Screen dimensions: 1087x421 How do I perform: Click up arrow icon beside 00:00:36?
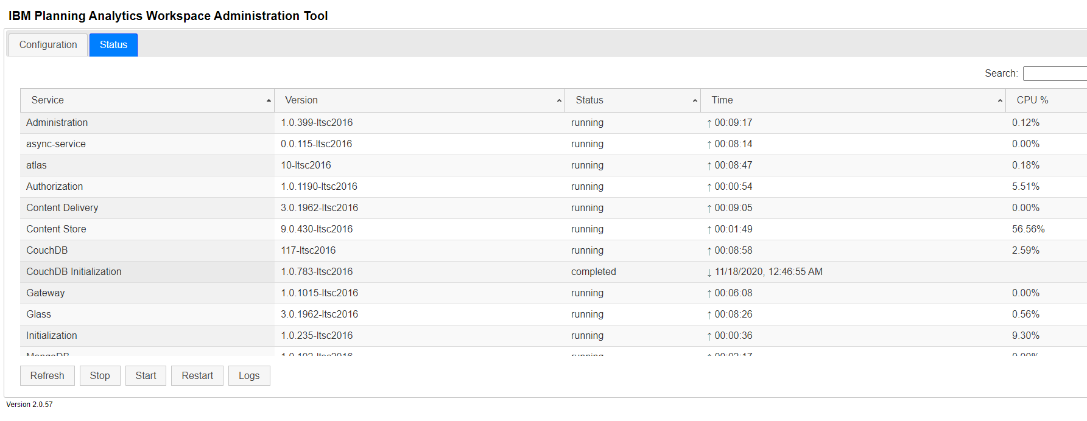point(709,336)
